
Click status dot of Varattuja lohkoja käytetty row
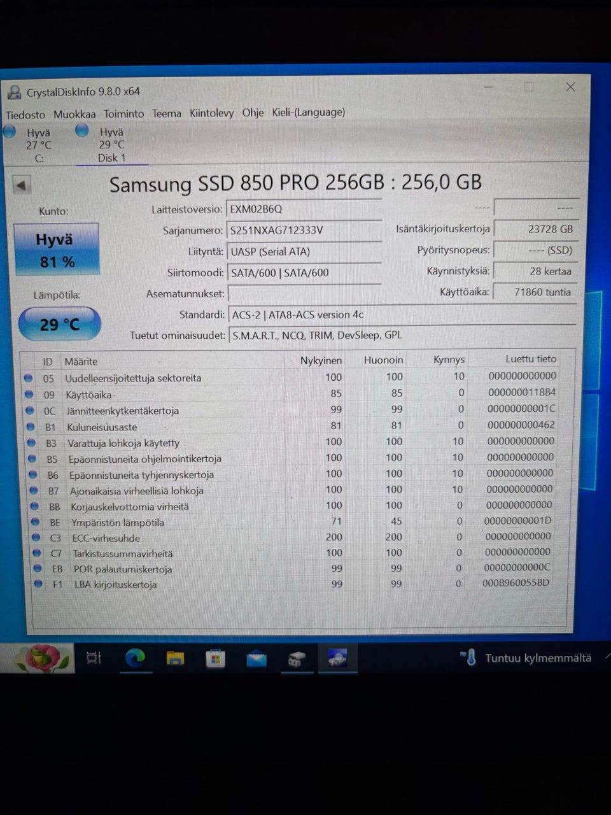(31, 443)
